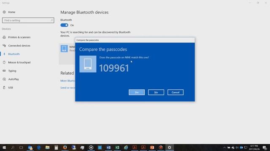270x151 pixels.
Task: Click the Find a setting search box
Action: pyautogui.click(x=28, y=20)
